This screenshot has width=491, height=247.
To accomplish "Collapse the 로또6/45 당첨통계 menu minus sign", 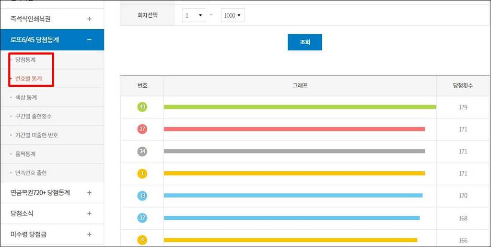I will [x=89, y=40].
